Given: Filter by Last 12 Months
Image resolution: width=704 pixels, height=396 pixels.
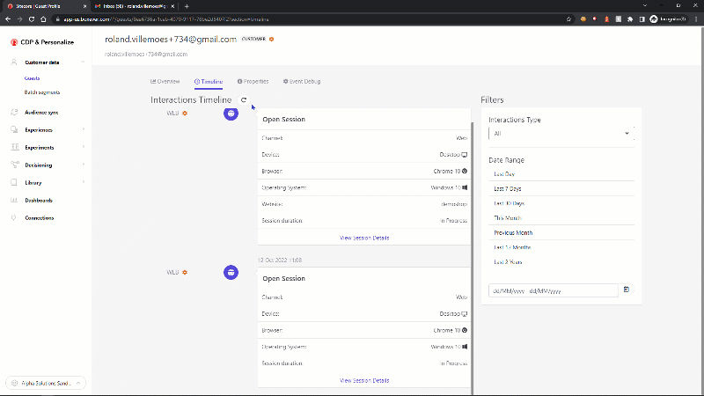Looking at the screenshot, I should [x=512, y=247].
